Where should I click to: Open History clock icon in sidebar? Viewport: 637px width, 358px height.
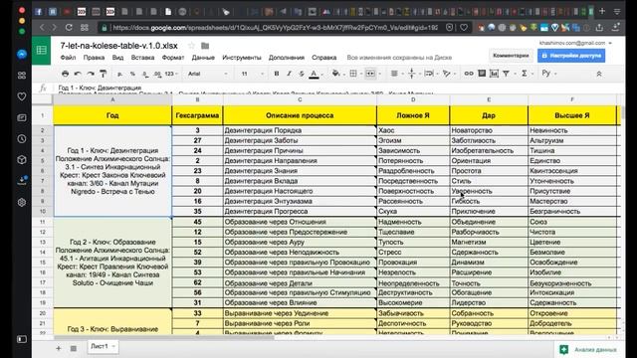point(22,139)
